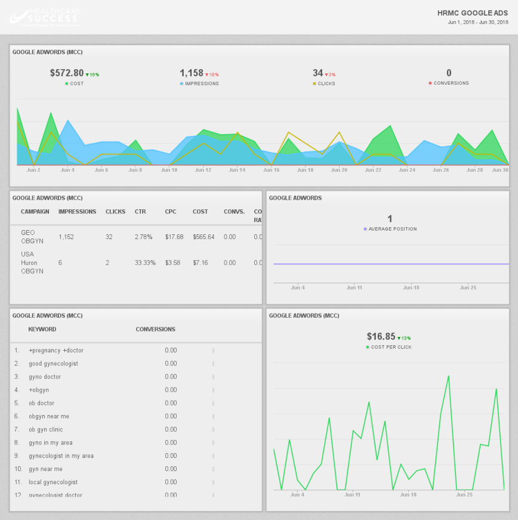The image size is (518, 520).
Task: Click the green Cost legend dot
Action: tap(67, 83)
